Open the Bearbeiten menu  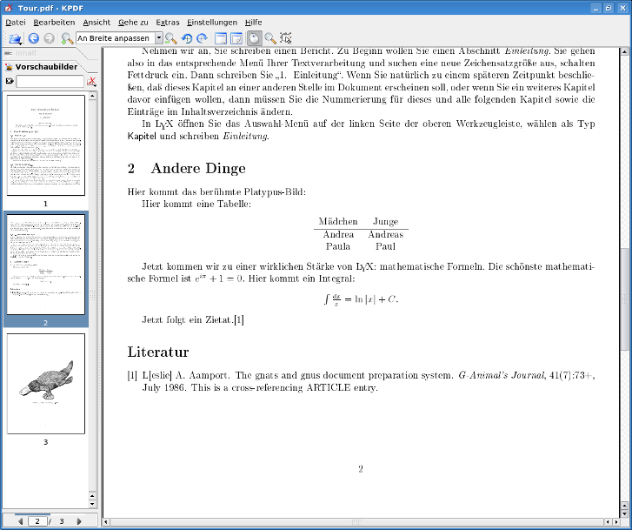coord(54,23)
